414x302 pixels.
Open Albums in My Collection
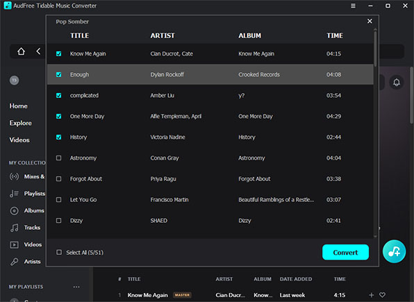point(34,210)
